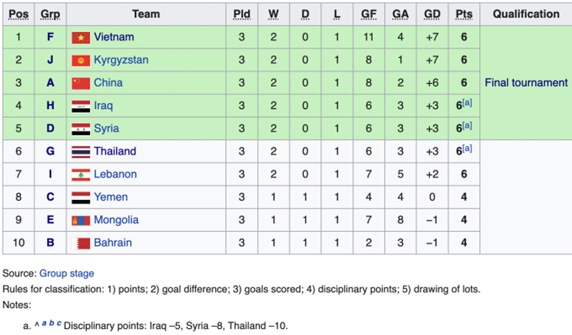Click the Thailand flag icon

point(81,152)
